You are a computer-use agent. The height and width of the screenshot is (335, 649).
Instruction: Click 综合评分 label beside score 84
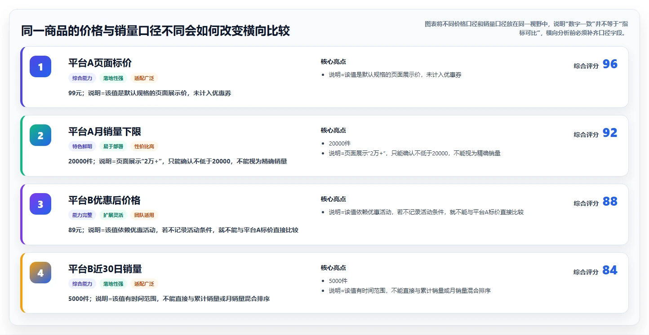586,272
